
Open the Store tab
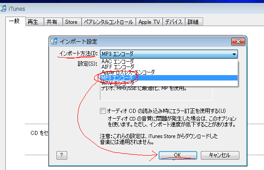point(72,22)
